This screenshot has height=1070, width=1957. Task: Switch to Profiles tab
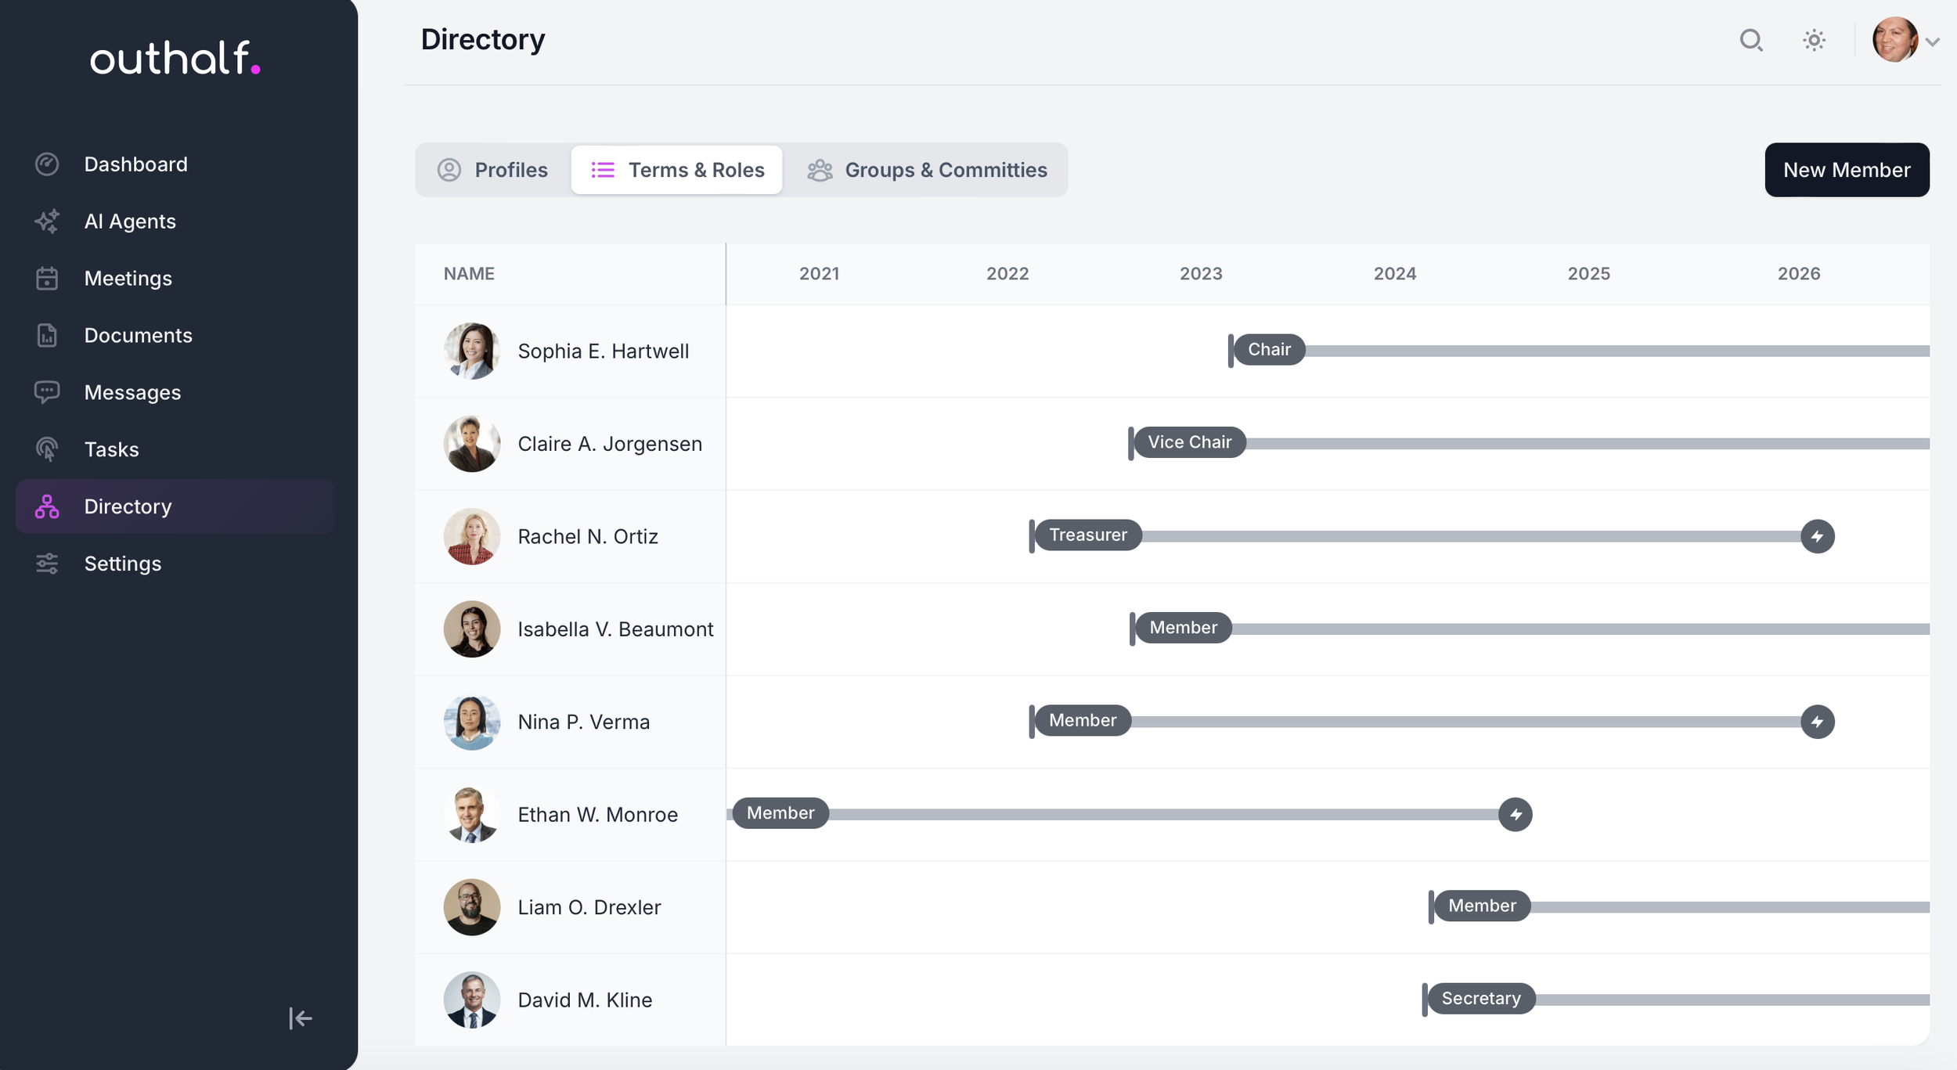click(493, 170)
